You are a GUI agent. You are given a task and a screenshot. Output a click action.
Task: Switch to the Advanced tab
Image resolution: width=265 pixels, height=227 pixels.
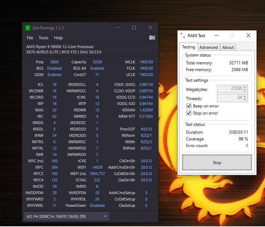(209, 47)
